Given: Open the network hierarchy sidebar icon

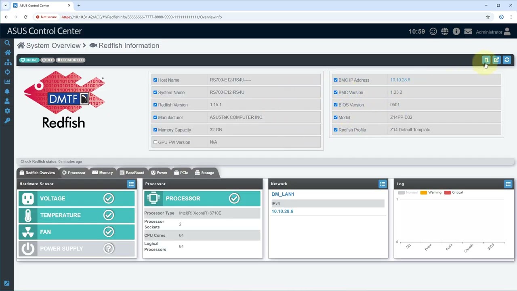Looking at the screenshot, I should (7, 62).
